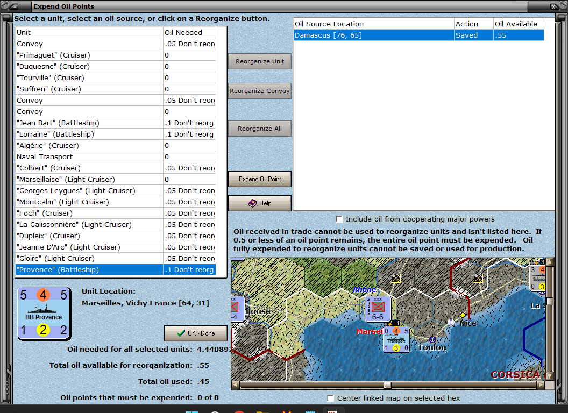Image resolution: width=568 pixels, height=413 pixels.
Task: Select the "Gloire" (Light Cruiser) row
Action: pos(116,258)
